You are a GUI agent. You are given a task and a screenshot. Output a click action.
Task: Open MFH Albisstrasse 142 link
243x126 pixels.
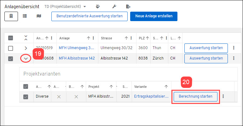(x=77, y=58)
